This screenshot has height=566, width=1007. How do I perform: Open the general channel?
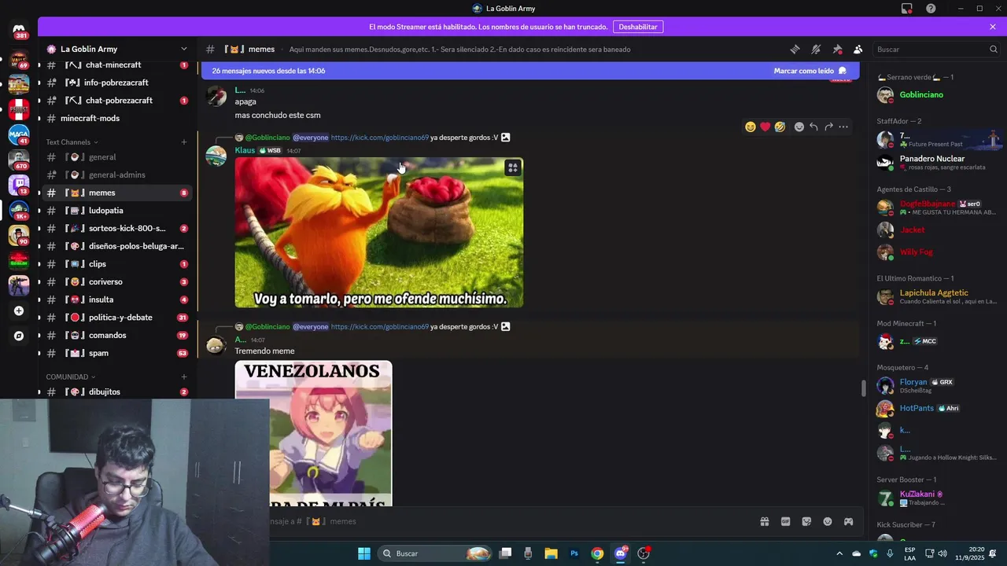coord(117,157)
